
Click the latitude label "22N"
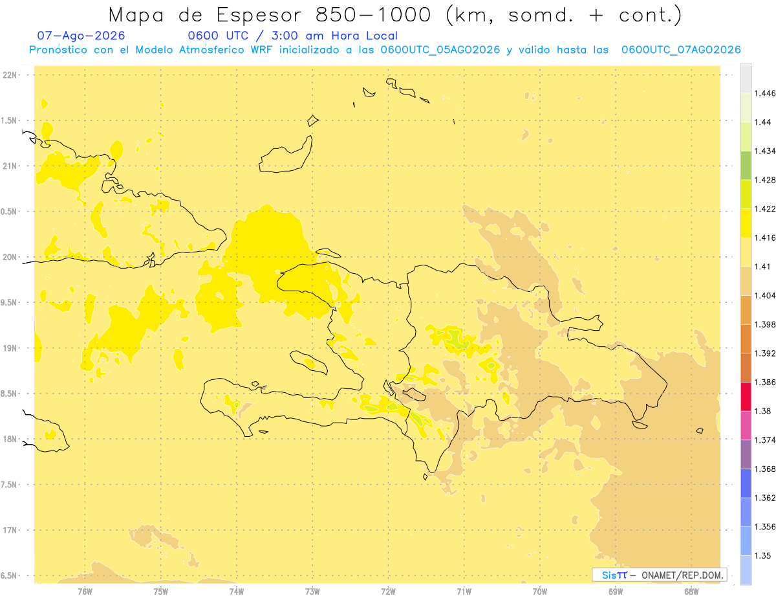pos(9,75)
